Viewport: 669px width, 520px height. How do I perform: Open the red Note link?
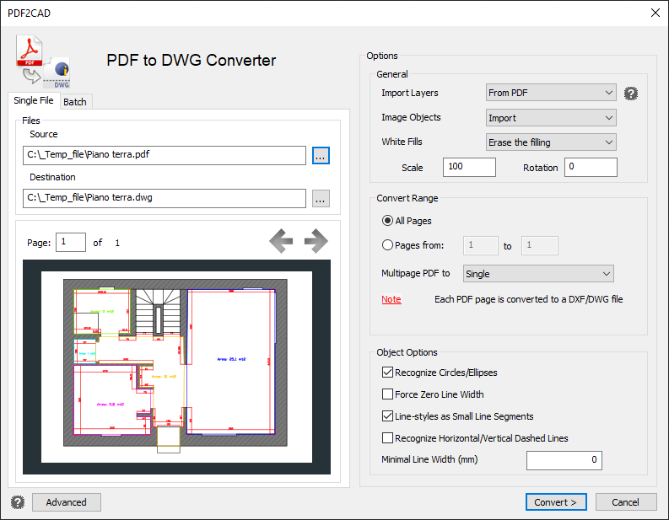391,299
